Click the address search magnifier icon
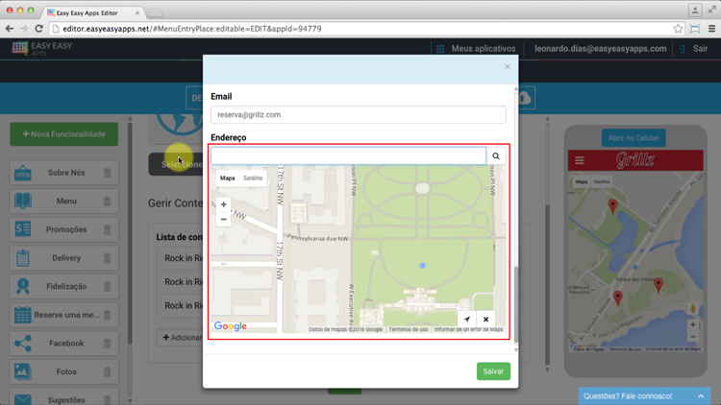 [x=496, y=155]
